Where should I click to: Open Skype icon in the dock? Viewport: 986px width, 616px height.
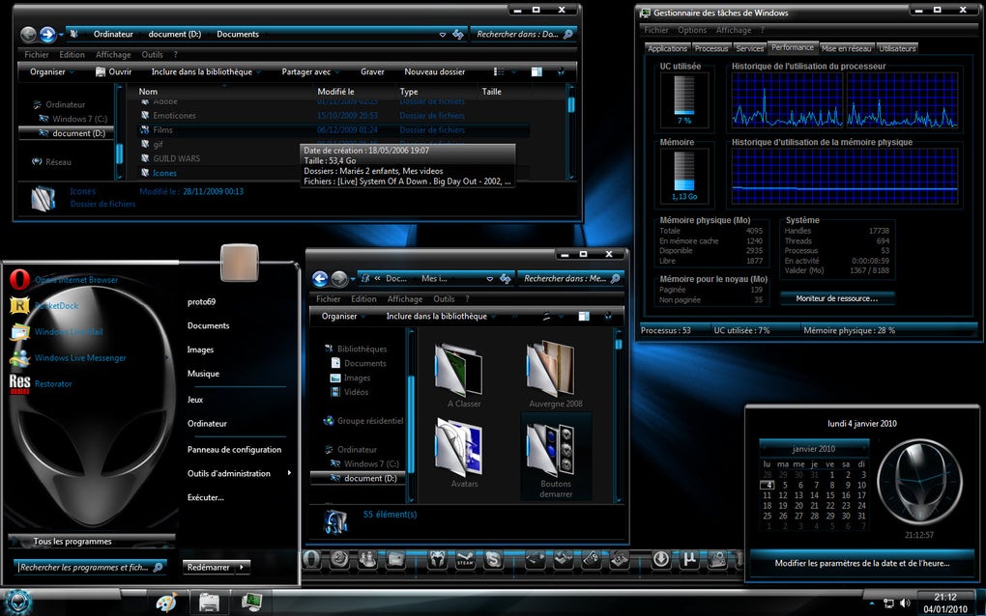494,559
